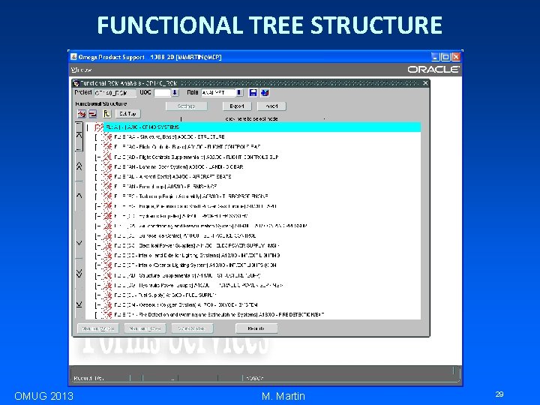Click the blue floppy disk save icon
Viewport: 540px width, 405px height.
pyautogui.click(x=253, y=93)
